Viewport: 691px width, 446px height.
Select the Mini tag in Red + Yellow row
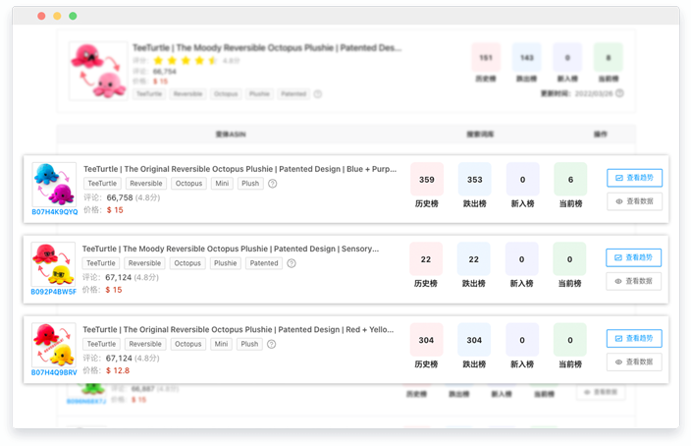coord(221,344)
